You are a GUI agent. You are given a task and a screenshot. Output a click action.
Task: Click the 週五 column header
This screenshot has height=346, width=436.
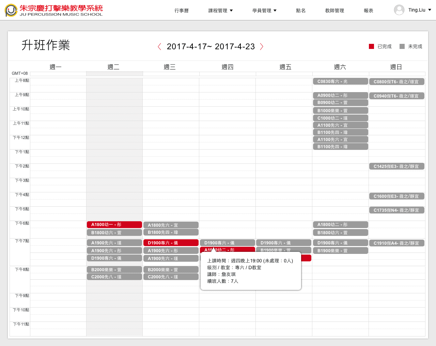point(285,67)
